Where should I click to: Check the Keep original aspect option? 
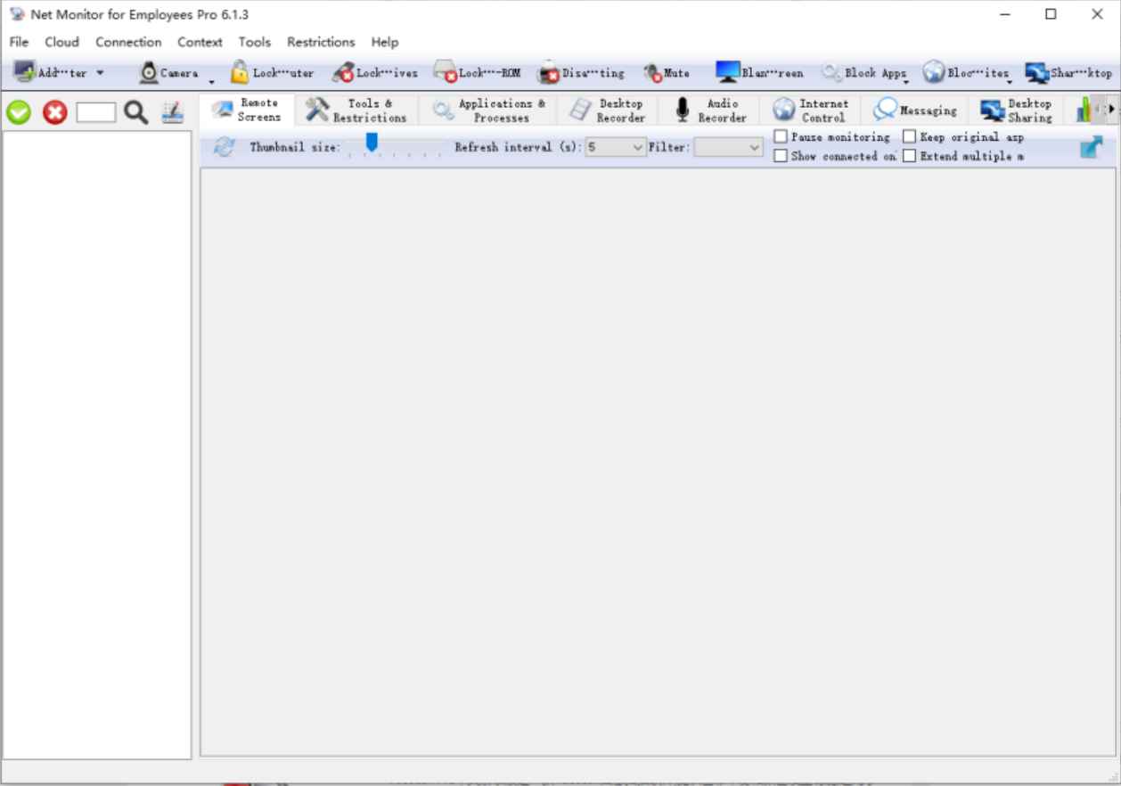click(908, 136)
